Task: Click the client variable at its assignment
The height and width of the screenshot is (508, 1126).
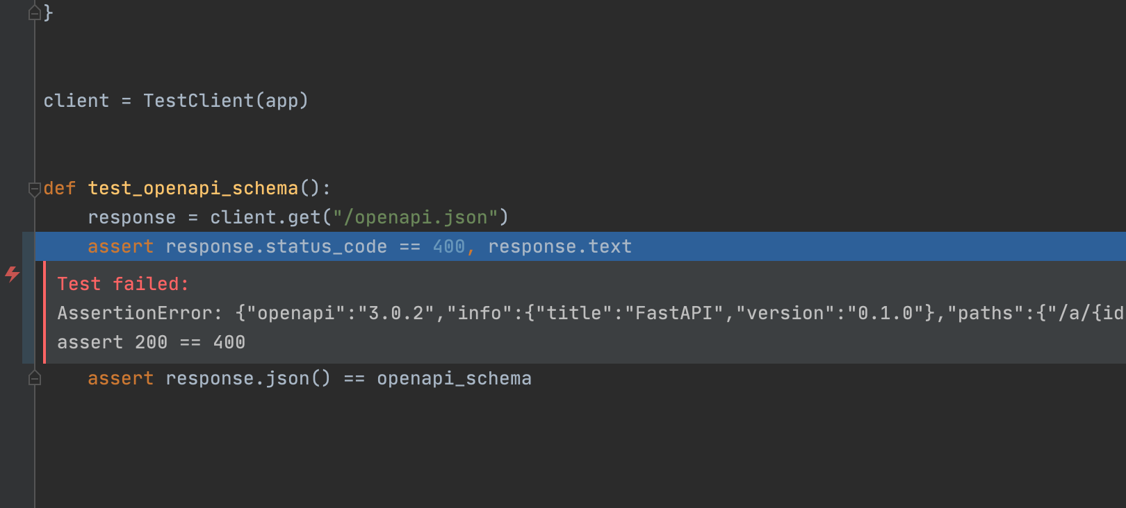Action: [x=76, y=101]
